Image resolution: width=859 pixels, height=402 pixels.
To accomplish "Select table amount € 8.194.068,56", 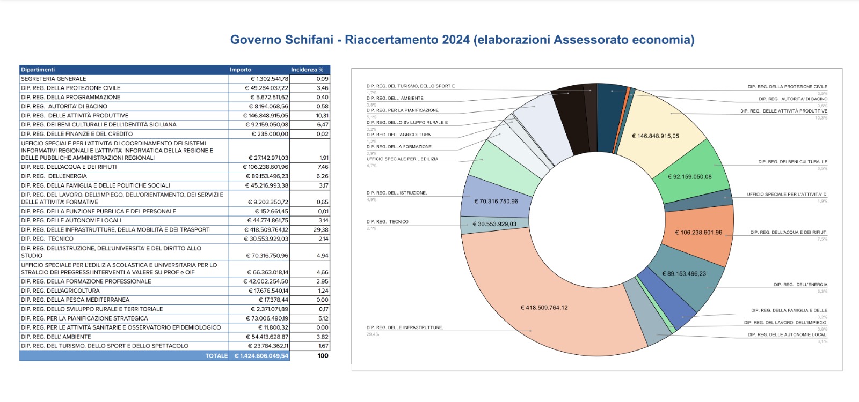I will (x=268, y=106).
